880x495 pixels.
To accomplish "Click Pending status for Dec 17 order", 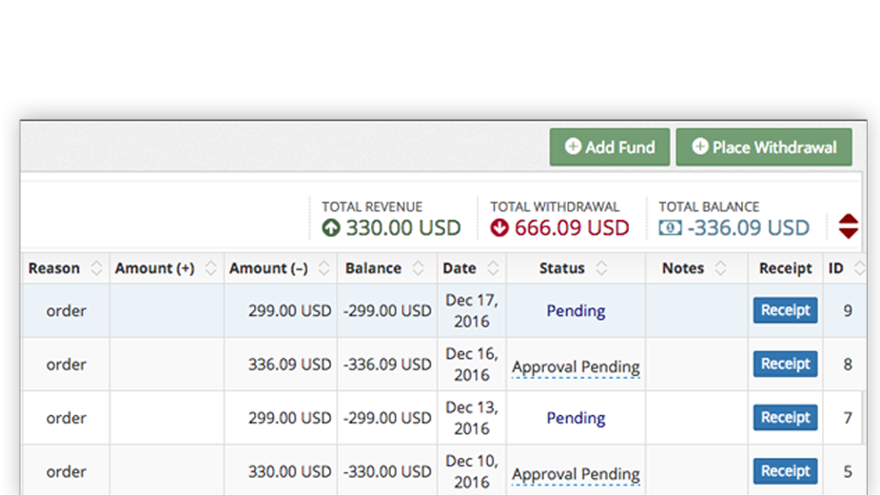I will tap(576, 310).
